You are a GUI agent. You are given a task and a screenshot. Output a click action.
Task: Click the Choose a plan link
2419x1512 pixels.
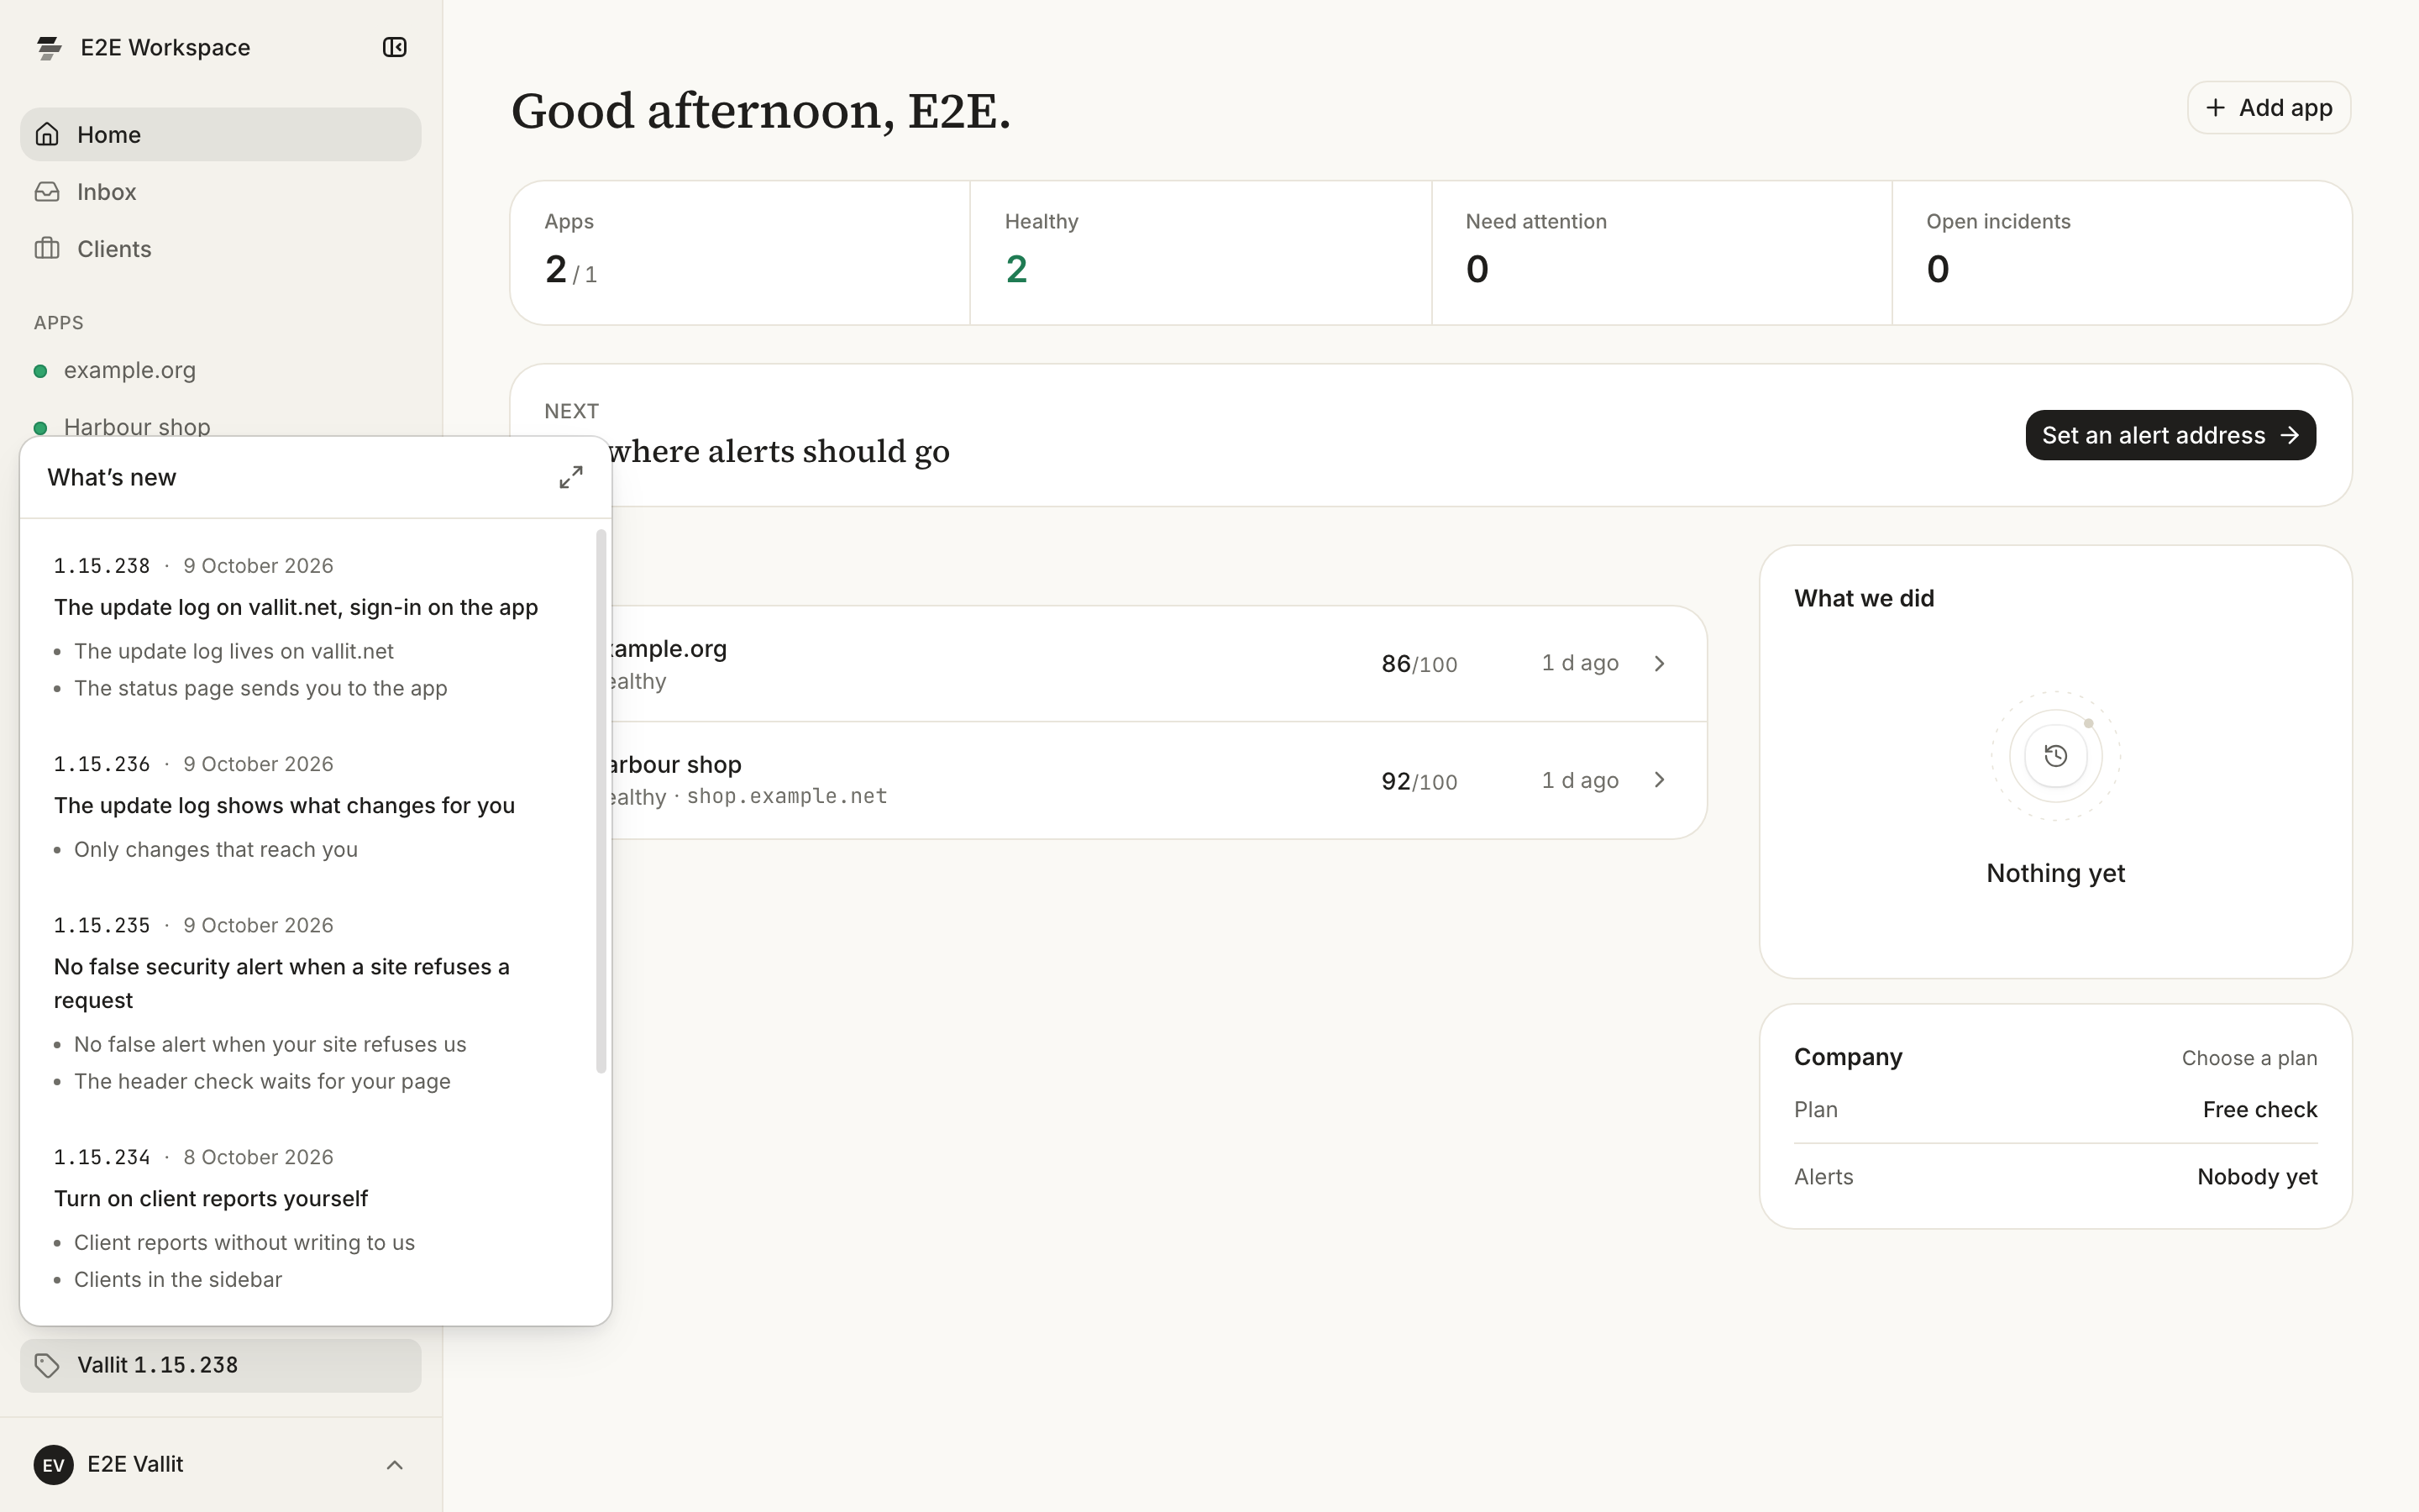click(2249, 1058)
